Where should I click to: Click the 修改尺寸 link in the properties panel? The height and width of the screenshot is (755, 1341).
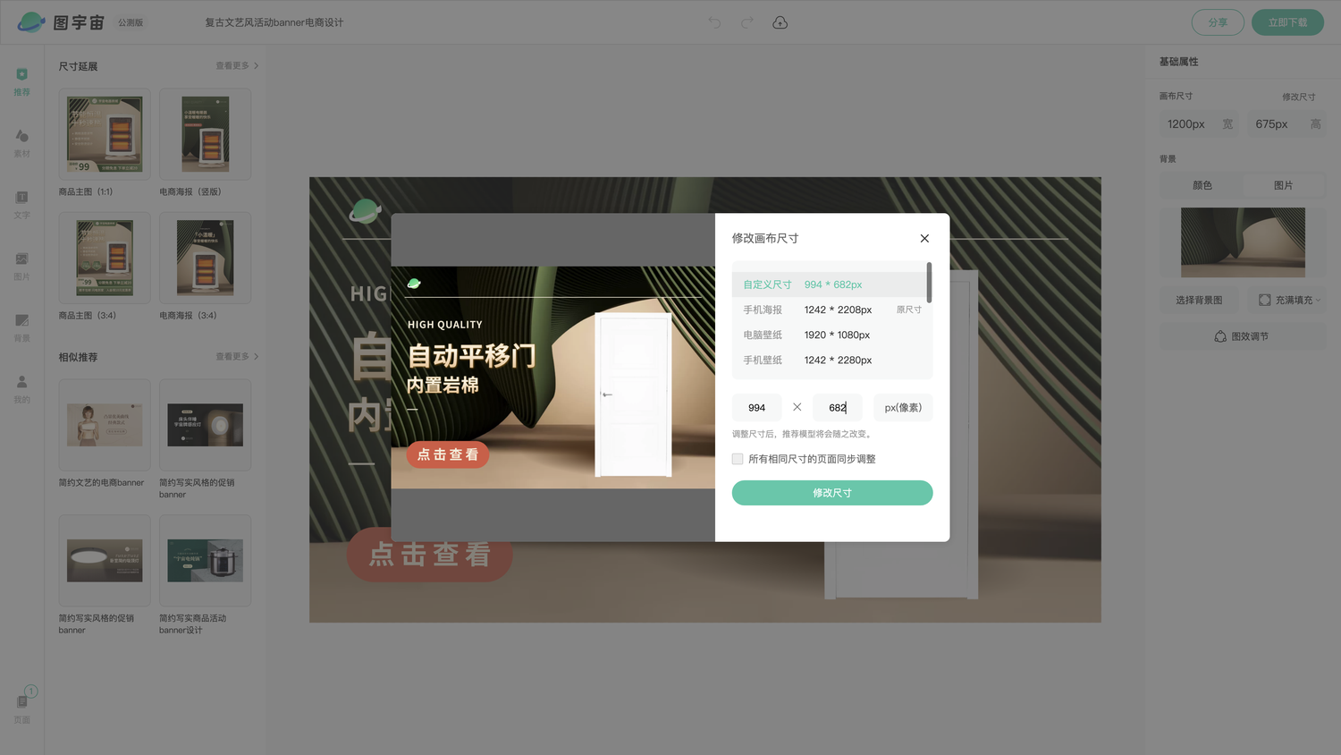[x=1298, y=97]
